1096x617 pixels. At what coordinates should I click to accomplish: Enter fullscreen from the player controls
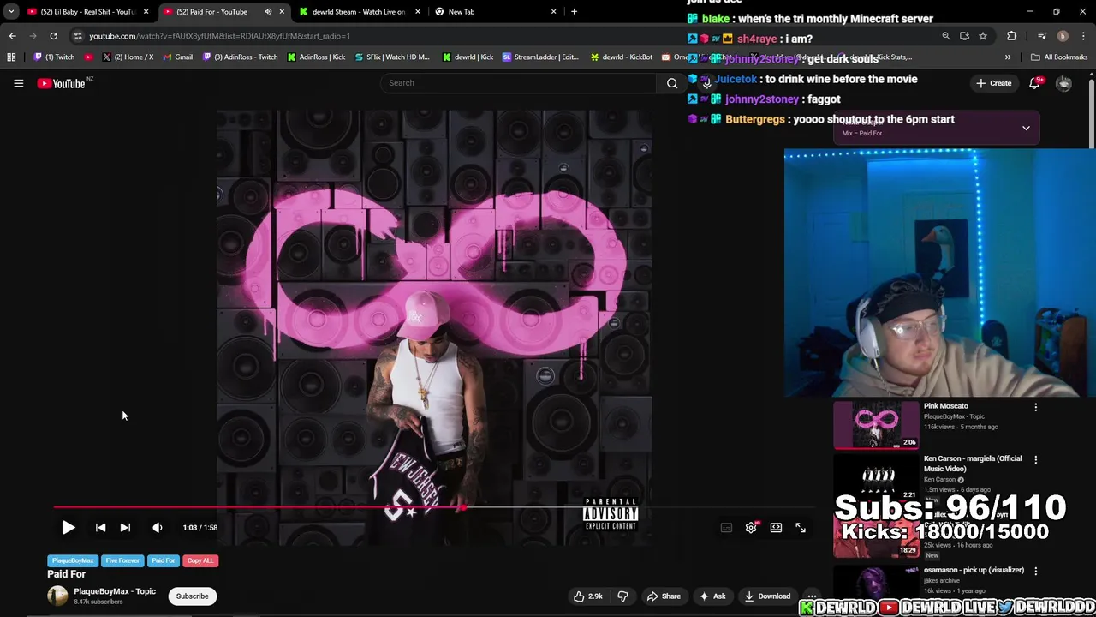point(801,528)
